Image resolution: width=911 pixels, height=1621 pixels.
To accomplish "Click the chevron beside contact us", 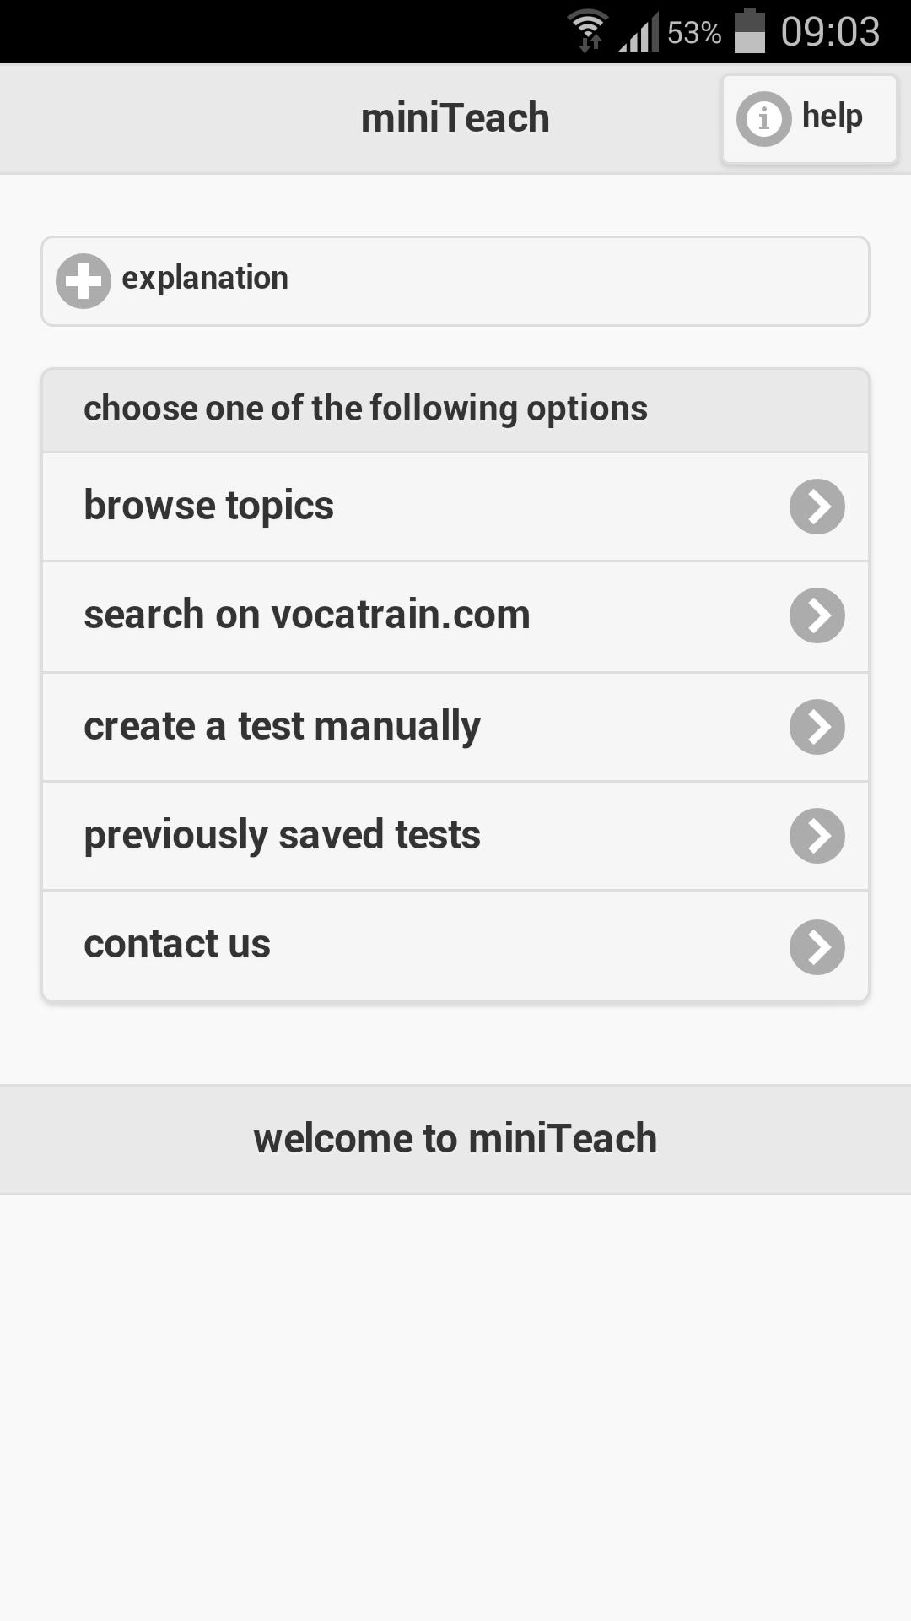I will (817, 946).
